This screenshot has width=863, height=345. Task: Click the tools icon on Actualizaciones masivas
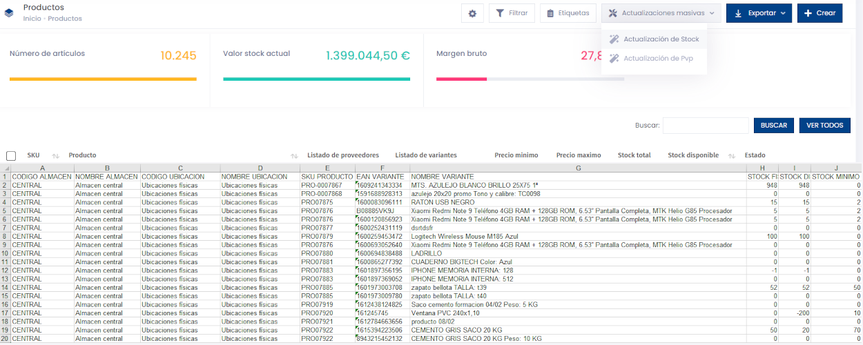612,13
